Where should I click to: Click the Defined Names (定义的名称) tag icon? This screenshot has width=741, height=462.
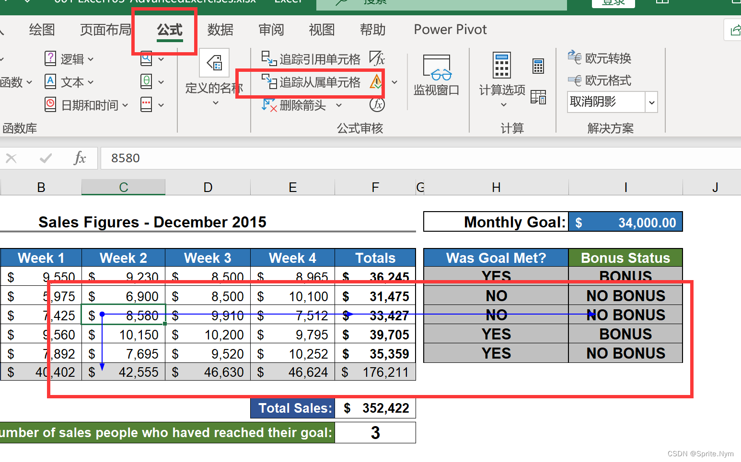(x=214, y=63)
